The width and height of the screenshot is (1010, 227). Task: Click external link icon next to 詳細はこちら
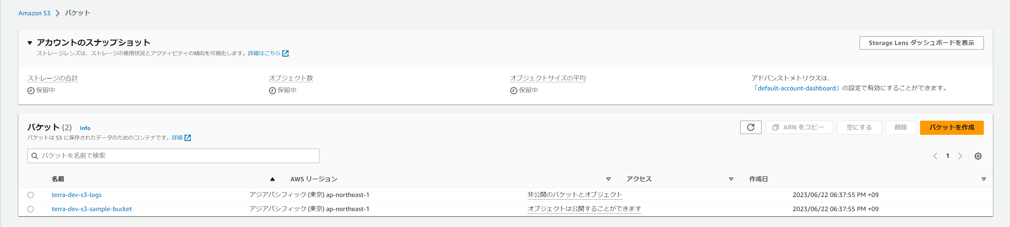point(285,53)
